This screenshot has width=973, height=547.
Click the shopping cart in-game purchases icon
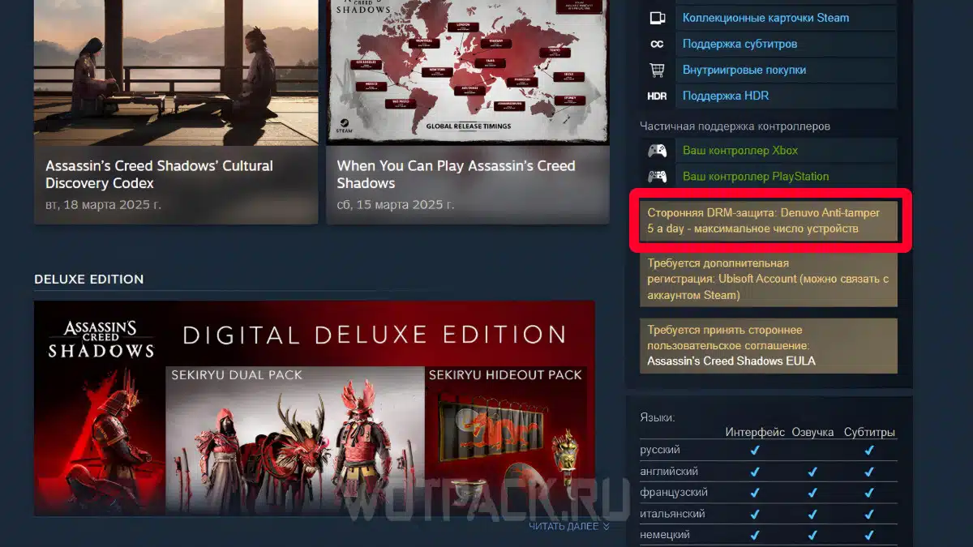click(657, 70)
